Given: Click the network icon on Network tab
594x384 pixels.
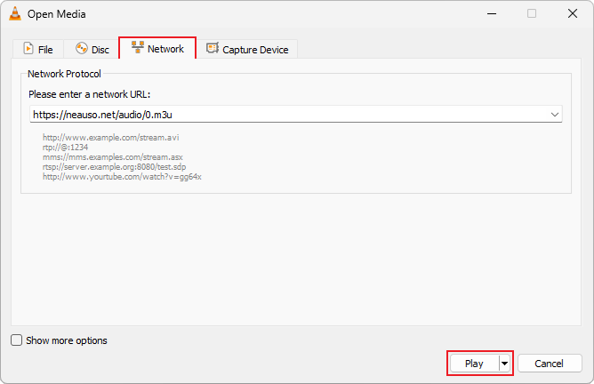Looking at the screenshot, I should pyautogui.click(x=137, y=49).
